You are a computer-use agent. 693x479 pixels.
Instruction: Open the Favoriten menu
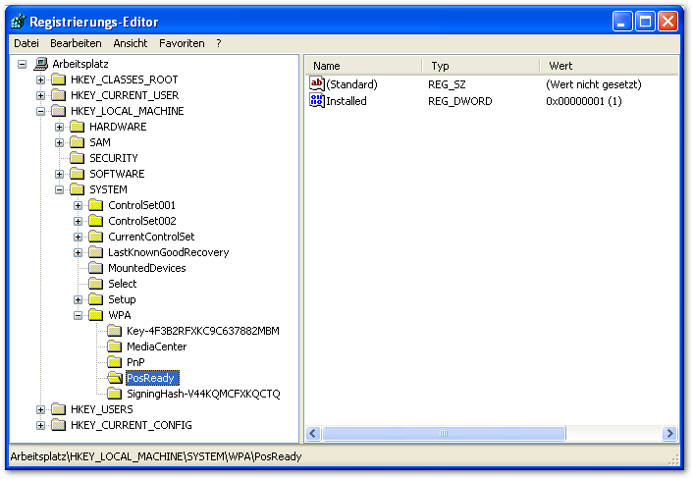click(x=182, y=43)
